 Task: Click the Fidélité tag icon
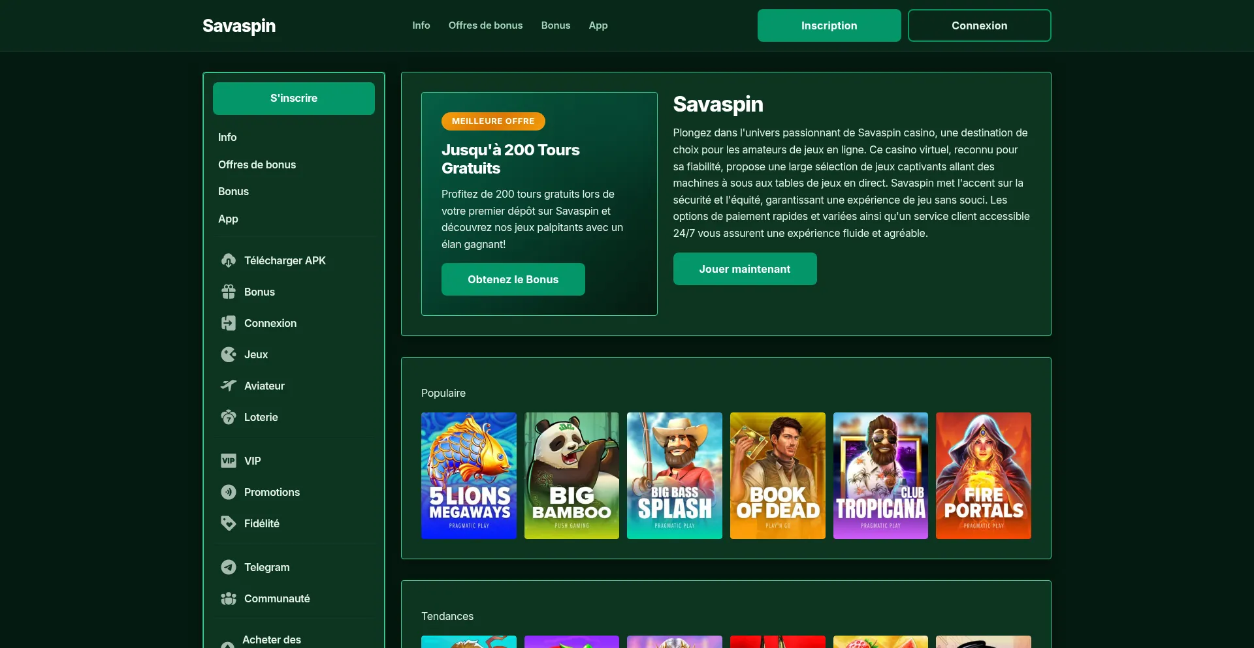tap(228, 523)
